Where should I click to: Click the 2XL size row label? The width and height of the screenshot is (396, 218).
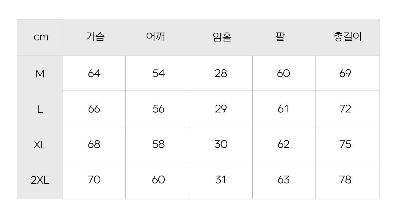tap(40, 180)
